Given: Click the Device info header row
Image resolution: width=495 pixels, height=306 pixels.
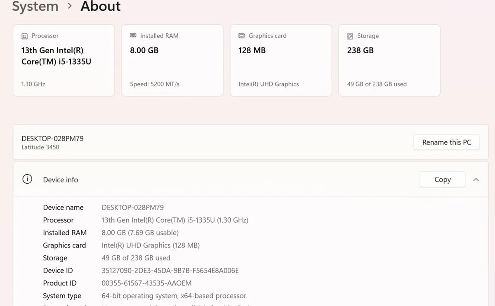Looking at the screenshot, I should pos(247,180).
